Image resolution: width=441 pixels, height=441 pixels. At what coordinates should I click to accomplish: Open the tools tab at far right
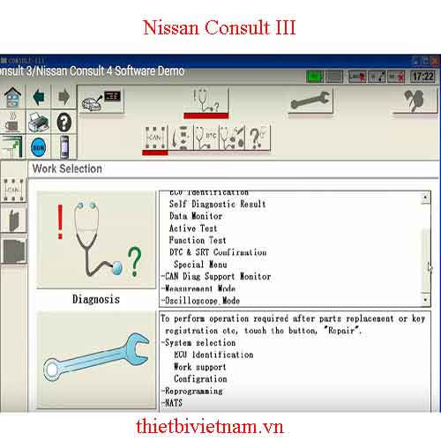[415, 101]
